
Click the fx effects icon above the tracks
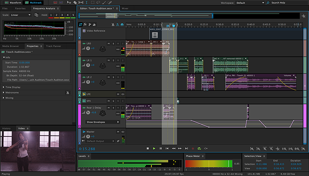click(x=85, y=25)
